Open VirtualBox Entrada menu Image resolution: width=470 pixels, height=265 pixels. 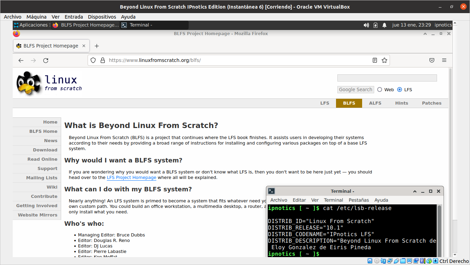[x=74, y=17]
